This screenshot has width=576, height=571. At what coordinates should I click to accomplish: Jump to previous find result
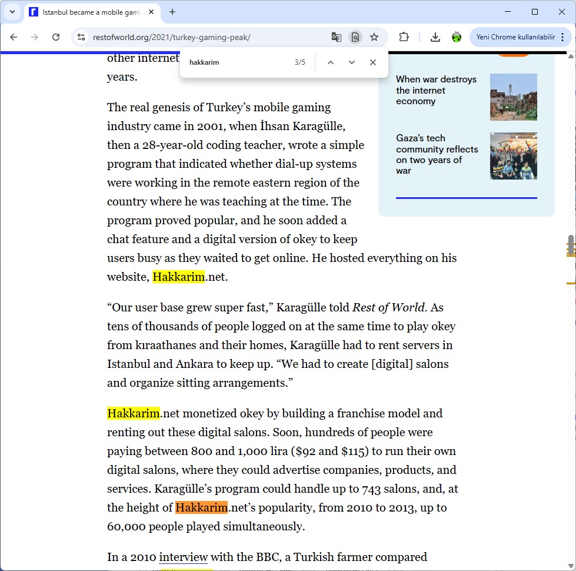coord(331,62)
